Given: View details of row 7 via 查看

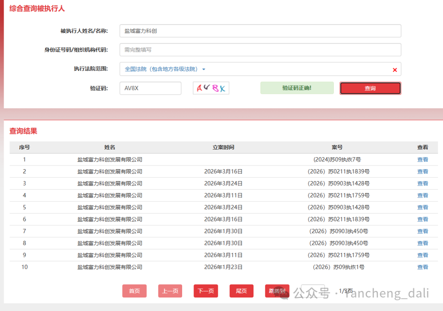Looking at the screenshot, I should [x=422, y=232].
